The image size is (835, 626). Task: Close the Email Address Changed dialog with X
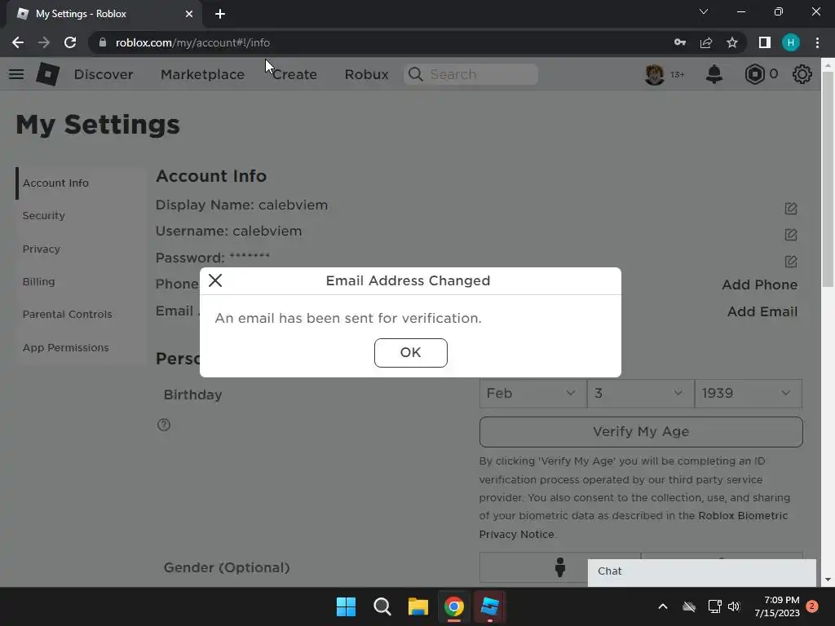click(215, 280)
